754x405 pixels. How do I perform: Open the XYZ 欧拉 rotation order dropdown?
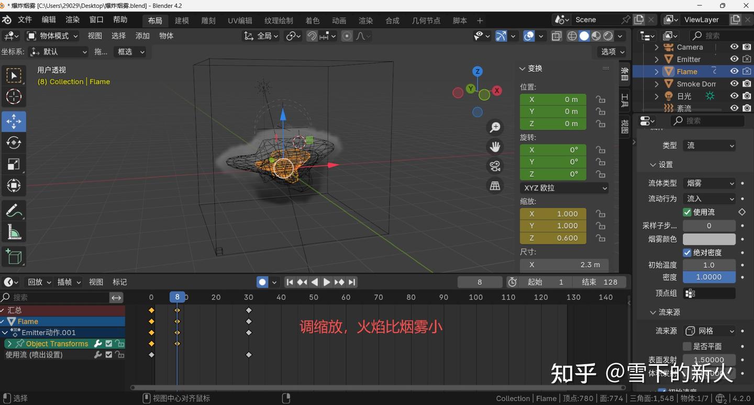564,187
